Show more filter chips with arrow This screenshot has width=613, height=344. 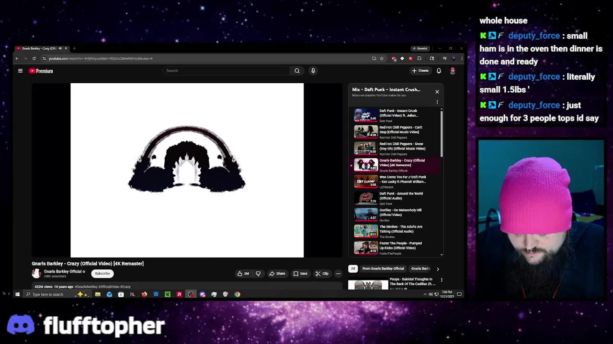437,269
